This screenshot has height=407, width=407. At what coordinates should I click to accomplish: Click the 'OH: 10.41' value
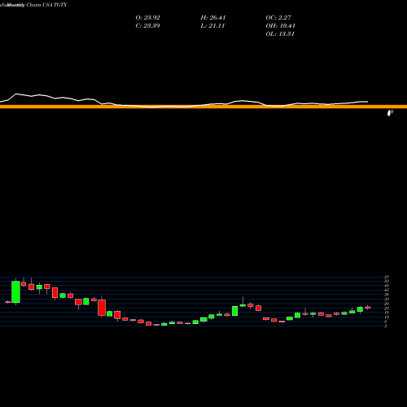(281, 26)
